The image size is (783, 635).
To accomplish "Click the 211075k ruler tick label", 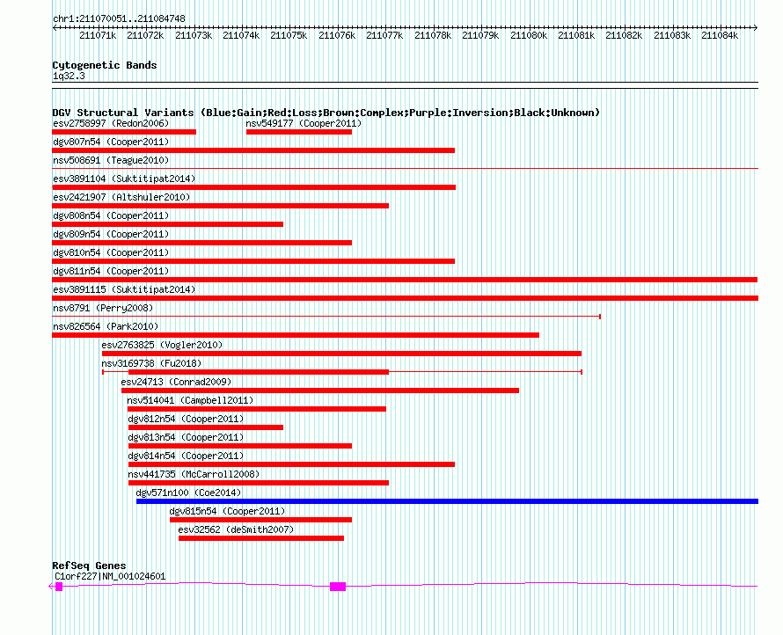I will [x=289, y=35].
